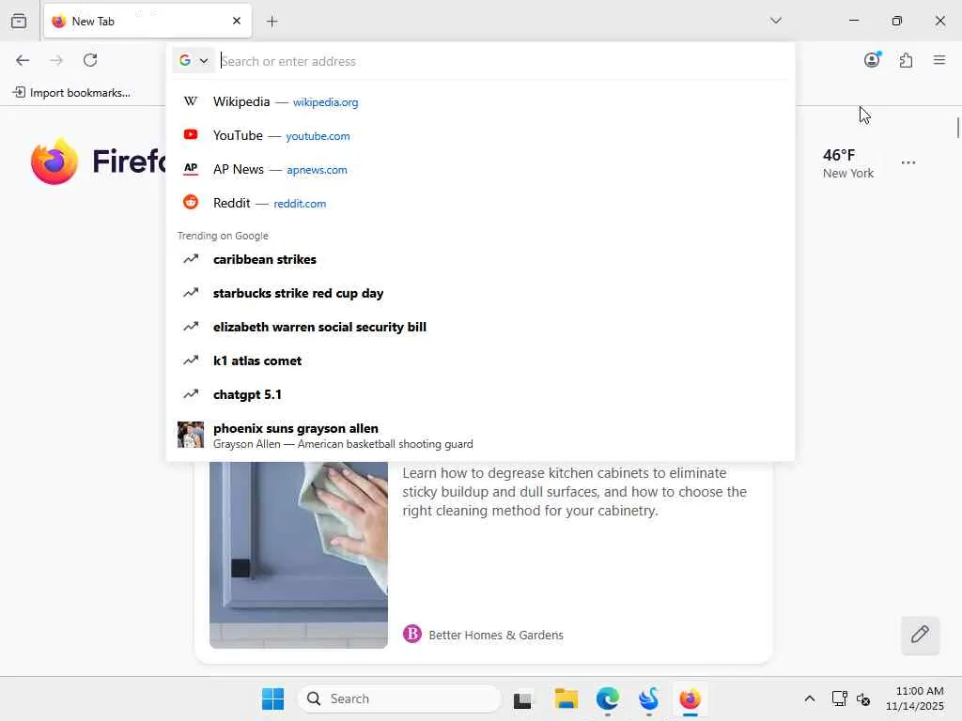Click the YouTube red play favicon

click(191, 134)
